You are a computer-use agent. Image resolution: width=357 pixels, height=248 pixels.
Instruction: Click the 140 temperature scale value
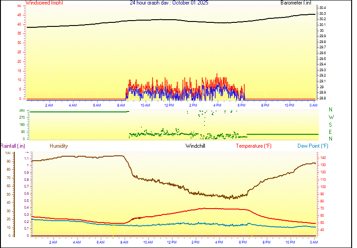(323, 158)
